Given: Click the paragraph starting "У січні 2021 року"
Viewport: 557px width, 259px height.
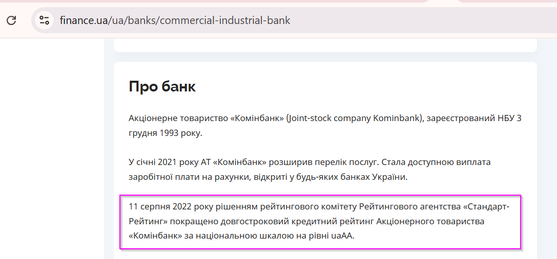Looking at the screenshot, I should pos(310,170).
